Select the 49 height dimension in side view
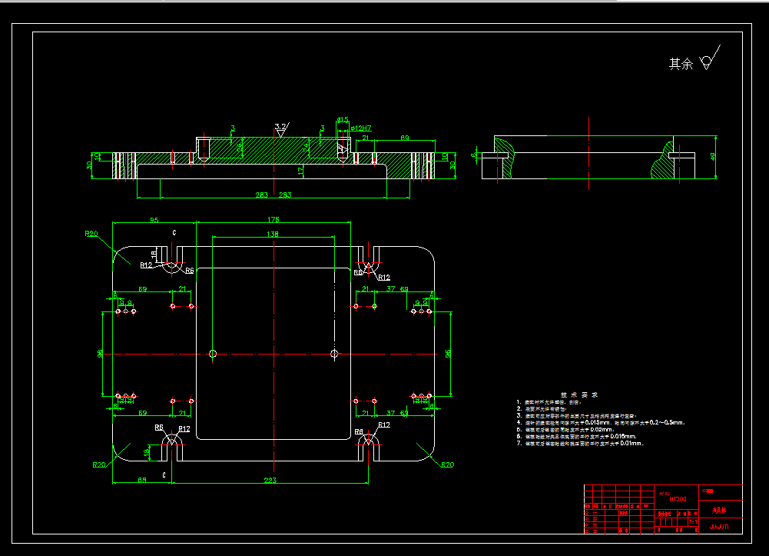Image resolution: width=769 pixels, height=556 pixels. [713, 157]
